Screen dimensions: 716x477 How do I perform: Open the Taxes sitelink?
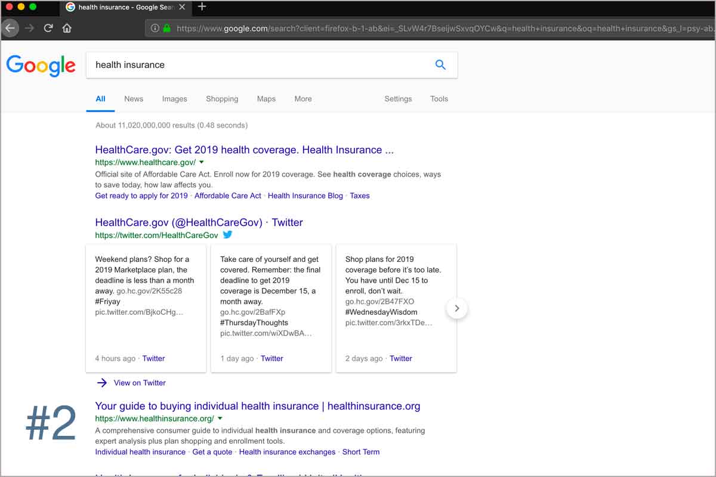(x=360, y=196)
